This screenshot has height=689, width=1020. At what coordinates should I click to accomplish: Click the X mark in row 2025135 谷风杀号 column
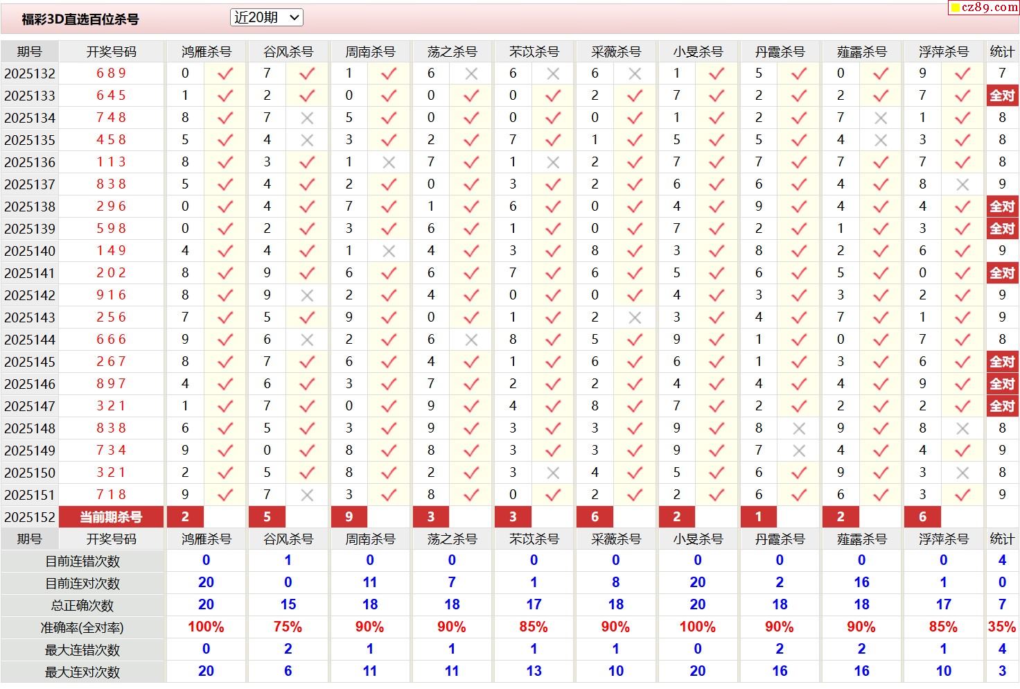point(307,140)
